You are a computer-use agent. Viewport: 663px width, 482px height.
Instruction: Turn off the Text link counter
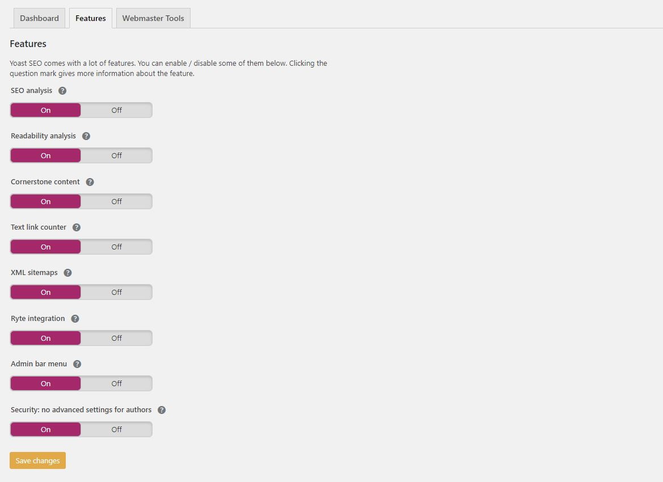[x=116, y=246]
